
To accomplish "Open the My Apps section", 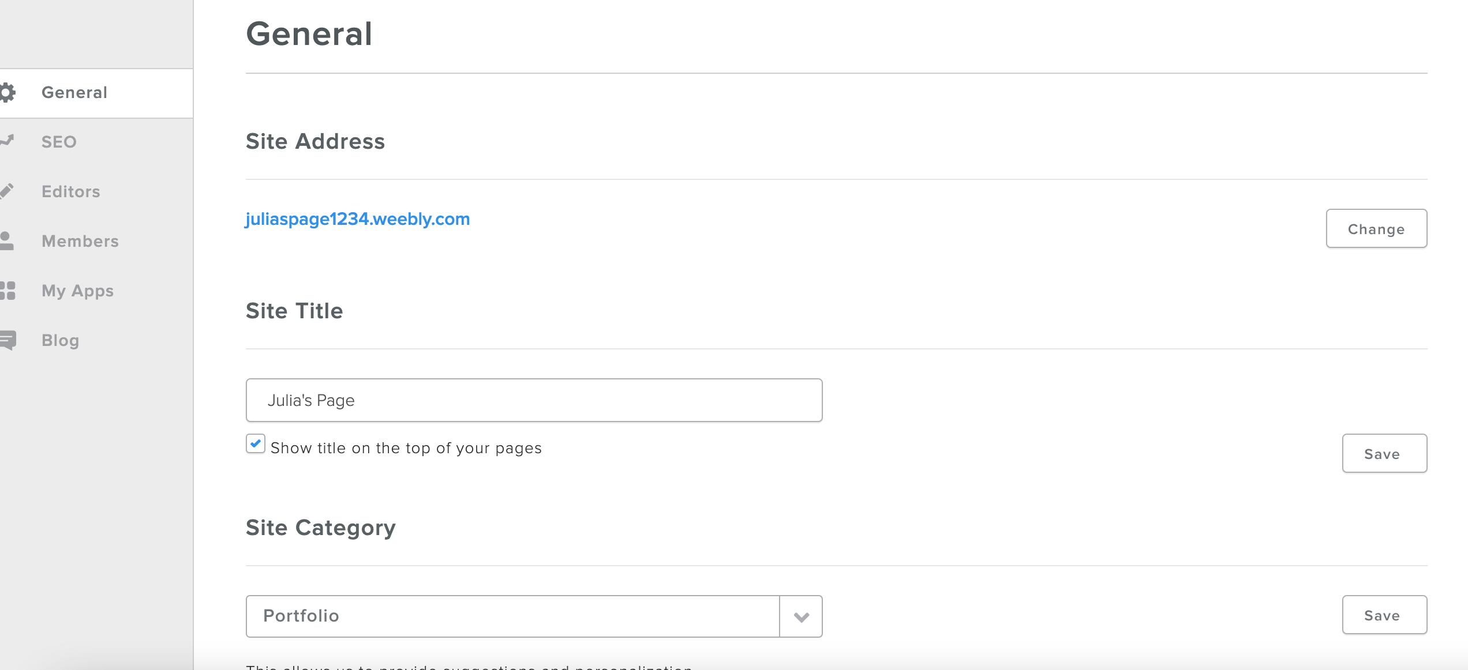I will pos(78,291).
